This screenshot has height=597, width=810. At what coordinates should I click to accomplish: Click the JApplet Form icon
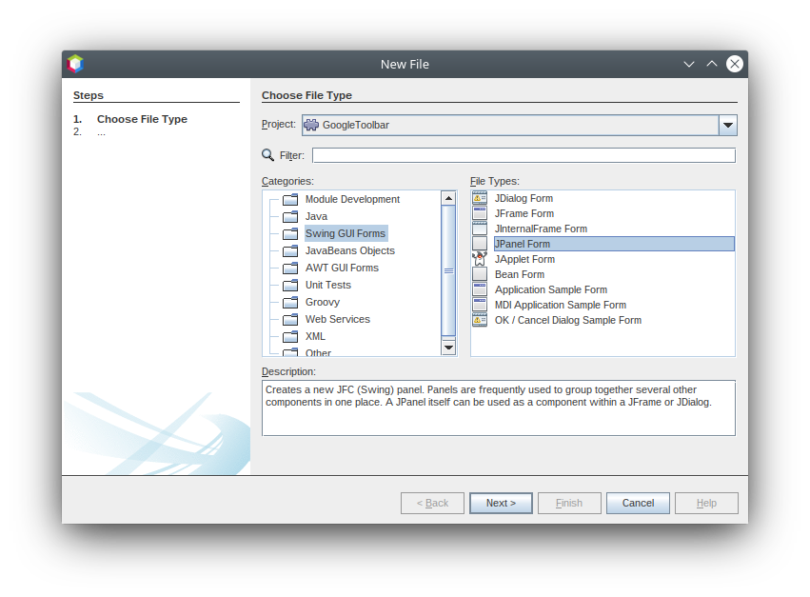pos(480,259)
